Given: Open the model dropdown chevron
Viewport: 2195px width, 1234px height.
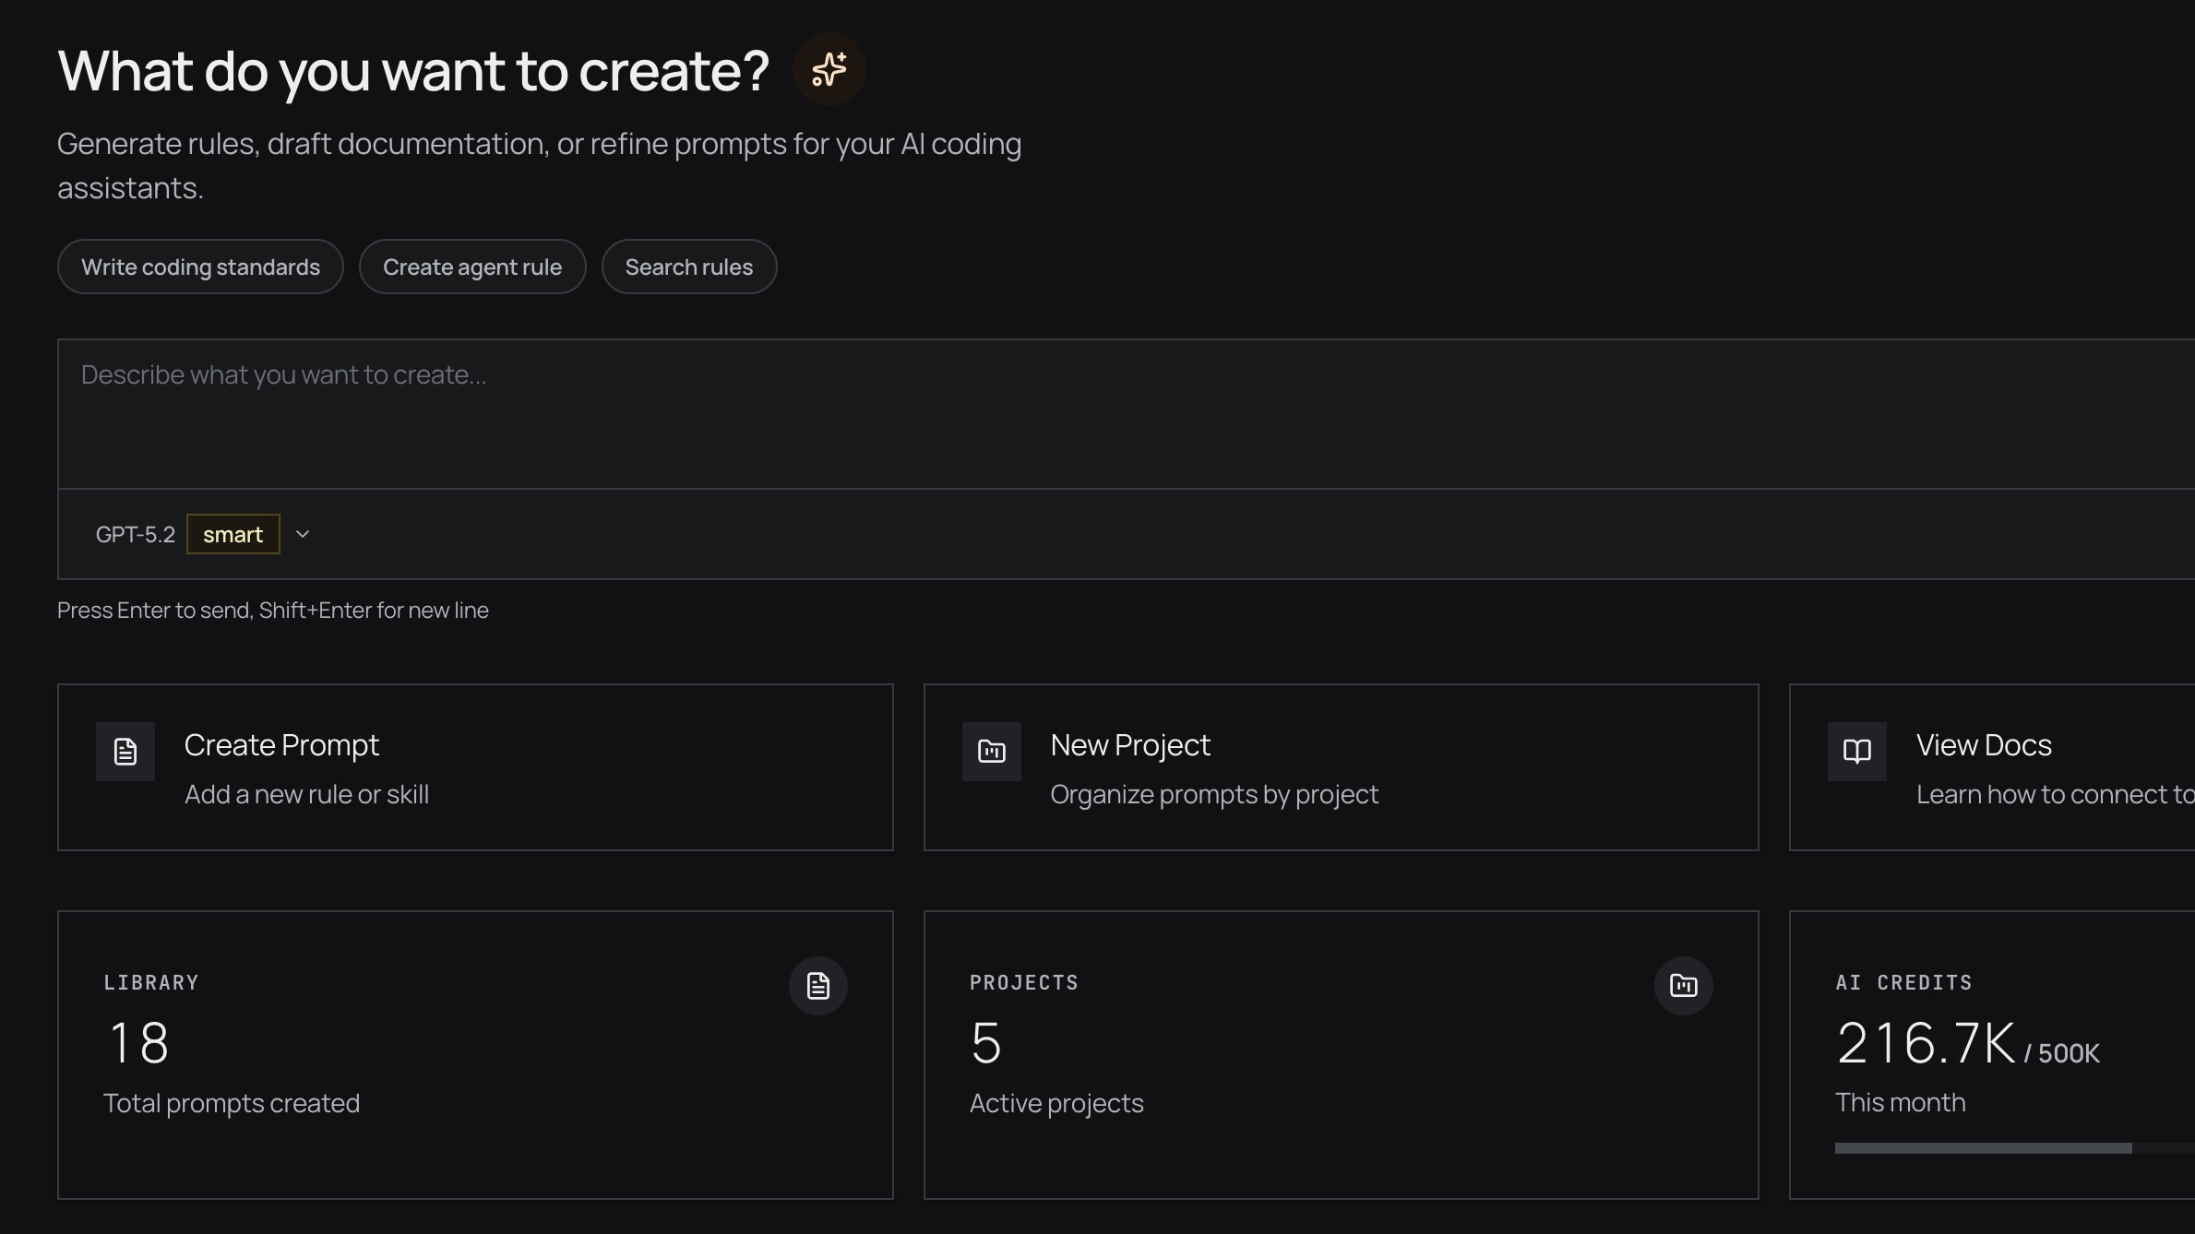Looking at the screenshot, I should pyautogui.click(x=301, y=533).
